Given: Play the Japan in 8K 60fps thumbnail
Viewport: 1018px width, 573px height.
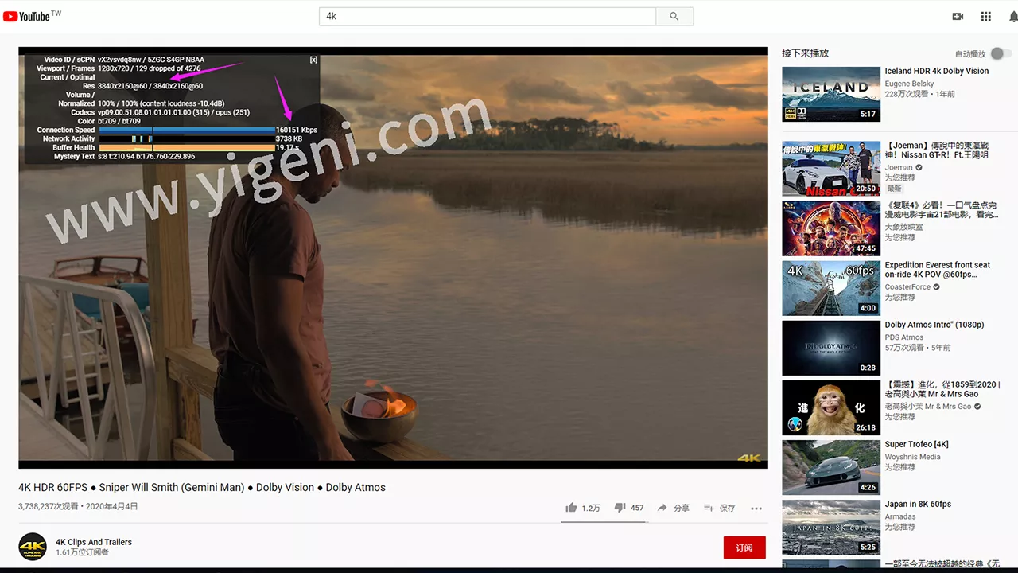Looking at the screenshot, I should click(x=831, y=527).
